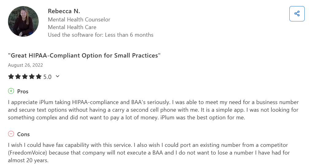Click the green plus Pros icon
This screenshot has width=309, height=168.
click(11, 91)
